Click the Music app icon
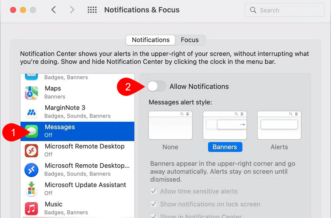This screenshot has width=331, height=218. pyautogui.click(x=32, y=208)
